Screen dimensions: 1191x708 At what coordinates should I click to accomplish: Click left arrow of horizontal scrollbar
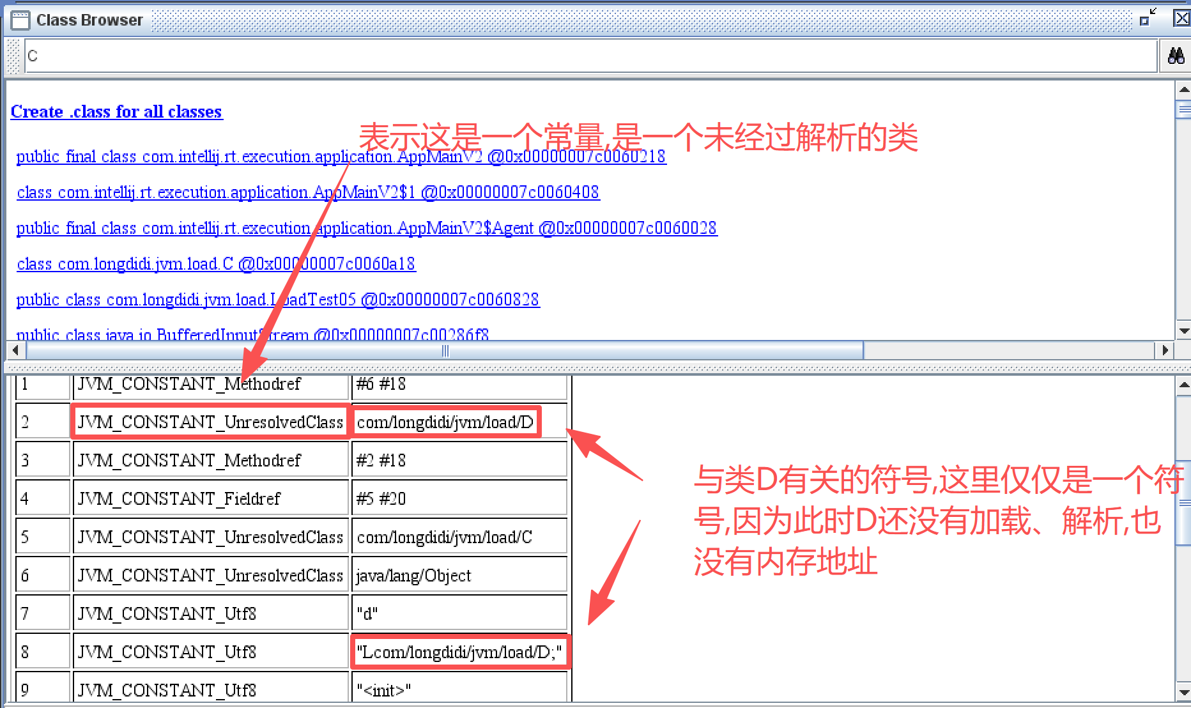coord(15,350)
